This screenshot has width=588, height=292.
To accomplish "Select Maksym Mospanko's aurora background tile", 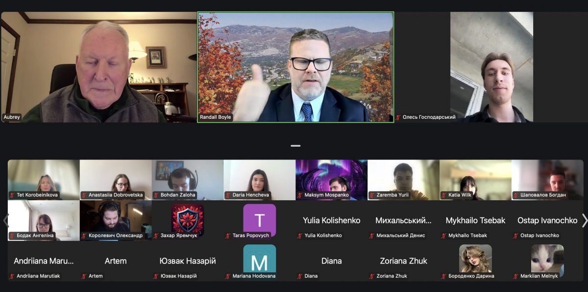I will tap(332, 180).
